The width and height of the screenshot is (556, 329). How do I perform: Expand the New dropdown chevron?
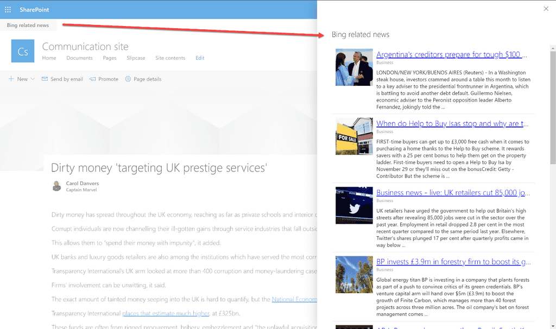(33, 79)
